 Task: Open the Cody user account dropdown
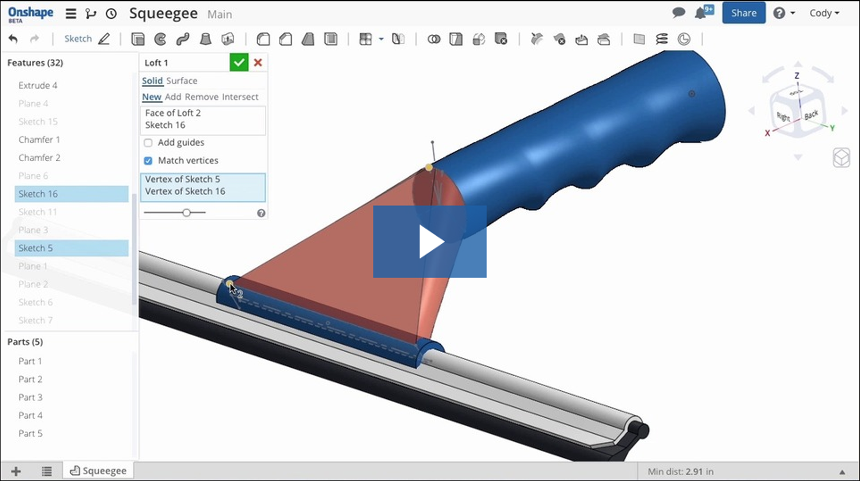(824, 13)
